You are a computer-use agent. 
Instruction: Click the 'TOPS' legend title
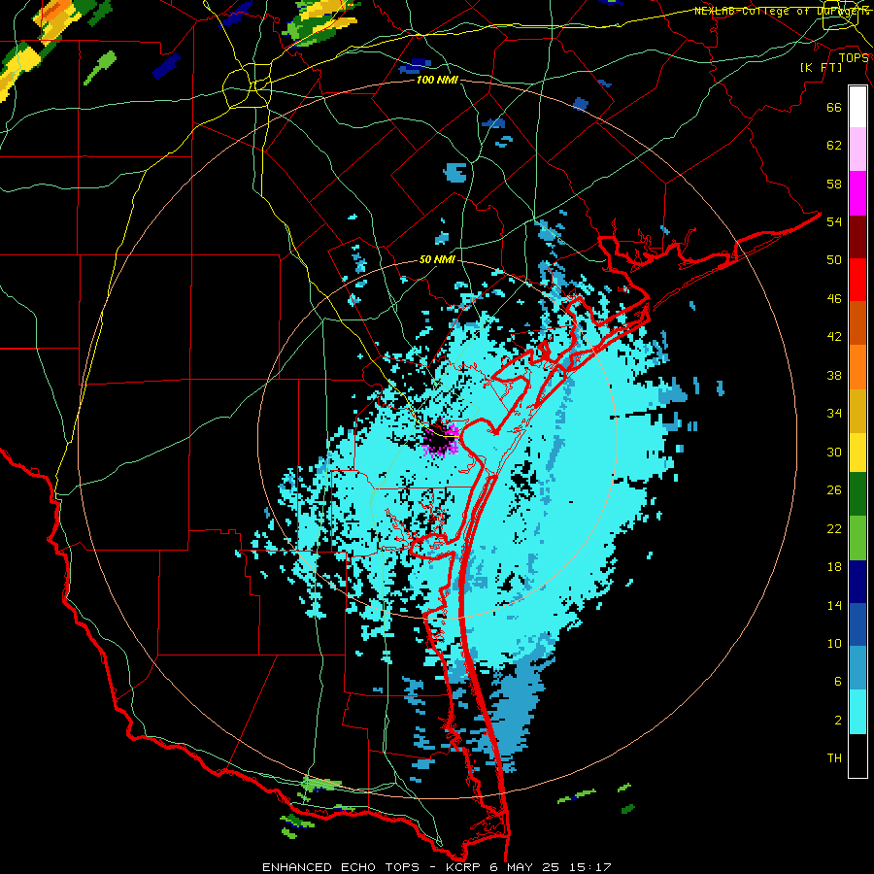(x=854, y=58)
